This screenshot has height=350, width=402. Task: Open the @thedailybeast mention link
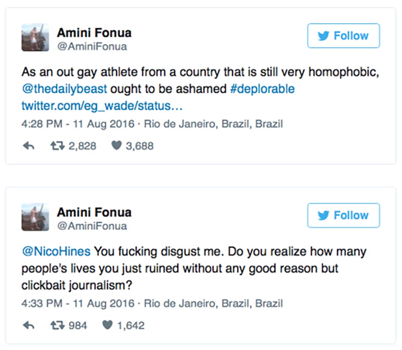pos(64,89)
